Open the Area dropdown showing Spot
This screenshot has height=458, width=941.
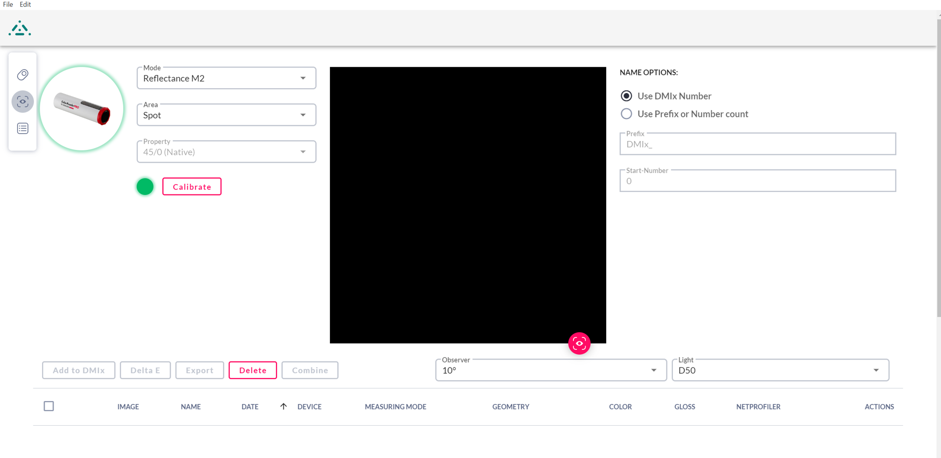point(226,115)
